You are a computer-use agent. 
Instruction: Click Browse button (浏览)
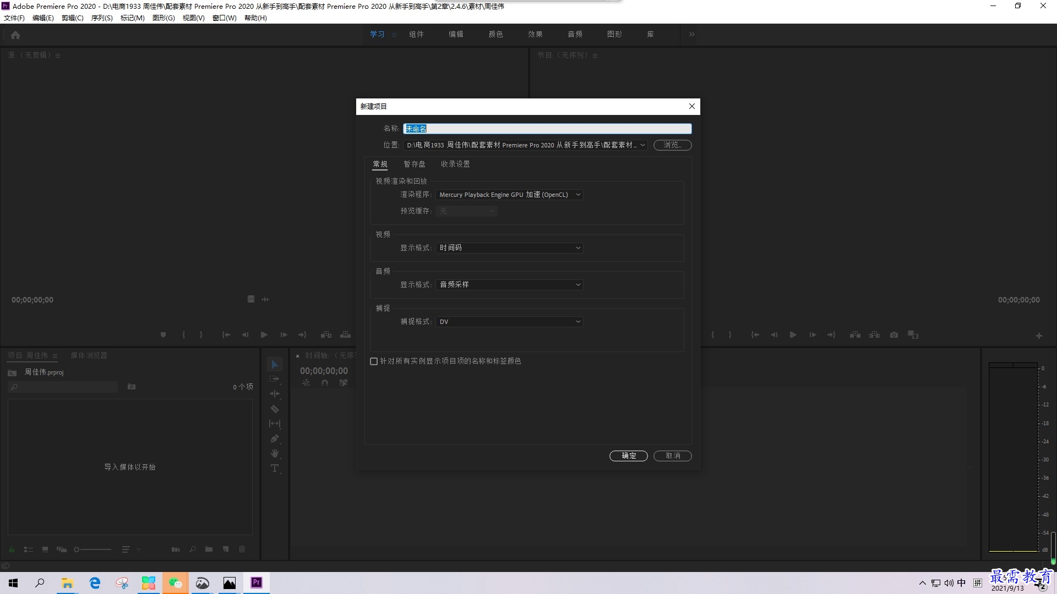click(673, 145)
